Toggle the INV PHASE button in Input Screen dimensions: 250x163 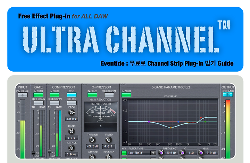23,95
